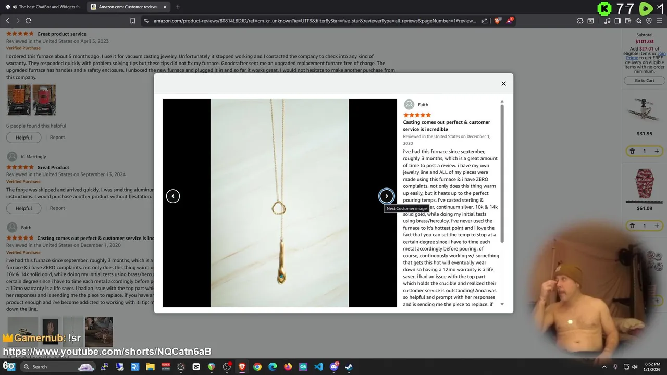Open Visual Studio Code from the taskbar
This screenshot has height=375, width=667.
(x=318, y=367)
